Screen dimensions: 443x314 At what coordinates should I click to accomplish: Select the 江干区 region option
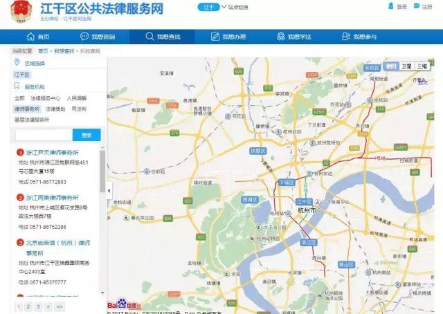tap(21, 75)
